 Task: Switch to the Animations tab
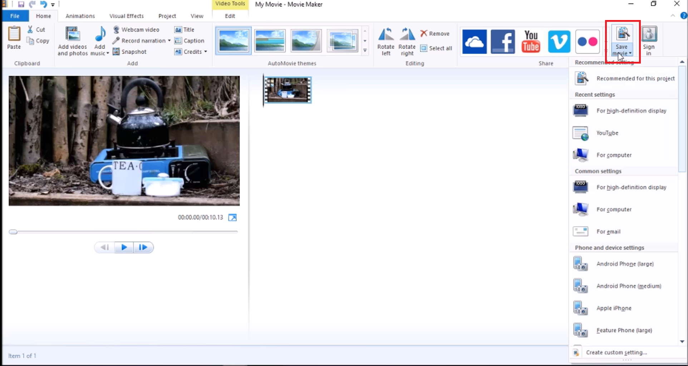click(x=80, y=16)
